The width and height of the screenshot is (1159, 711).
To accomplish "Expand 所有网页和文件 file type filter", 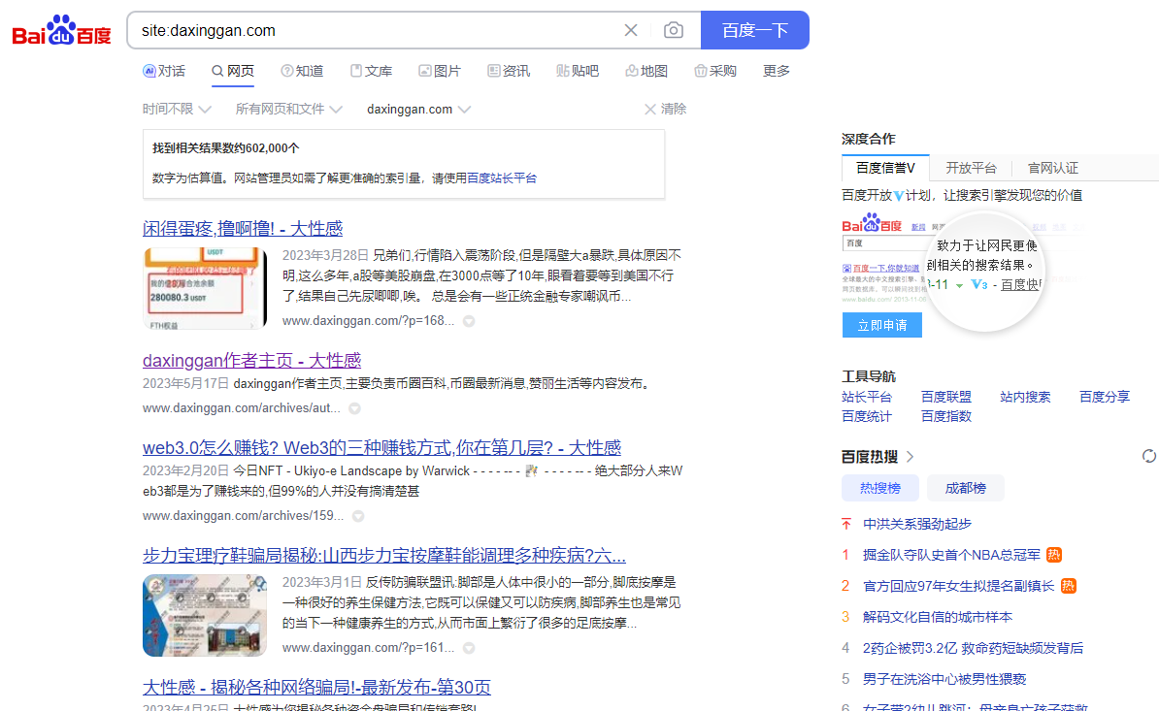I will click(288, 110).
